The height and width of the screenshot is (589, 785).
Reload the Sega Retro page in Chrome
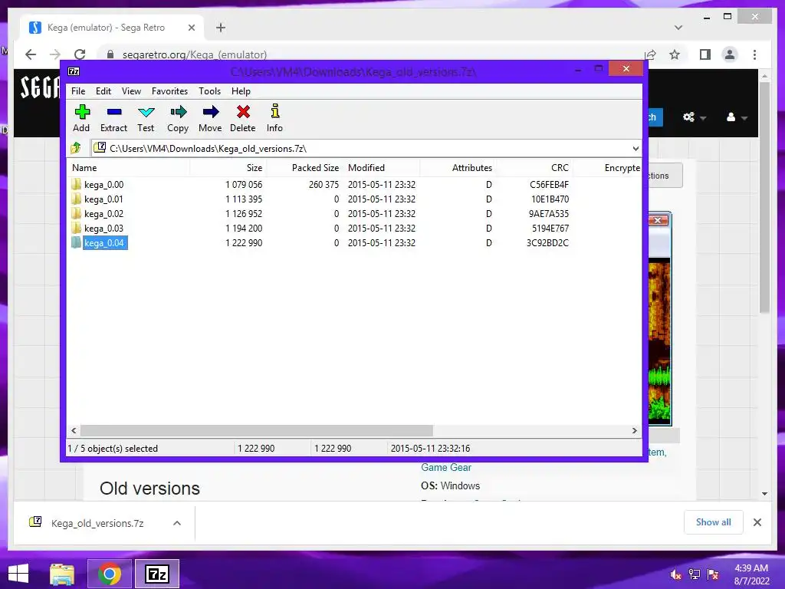point(80,54)
